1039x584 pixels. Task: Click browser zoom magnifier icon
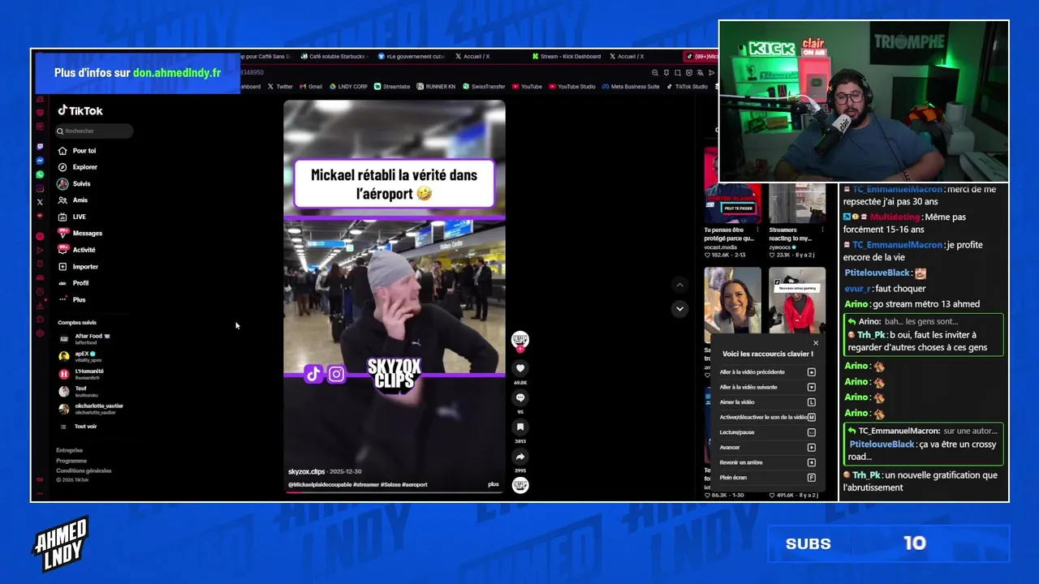(655, 72)
